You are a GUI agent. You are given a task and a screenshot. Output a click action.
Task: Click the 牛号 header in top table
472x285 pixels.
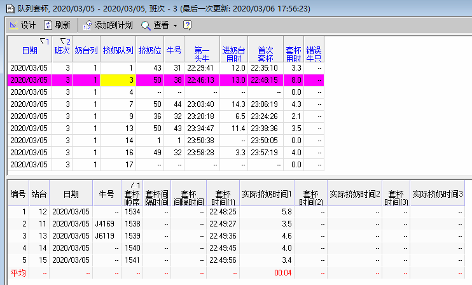coord(174,50)
